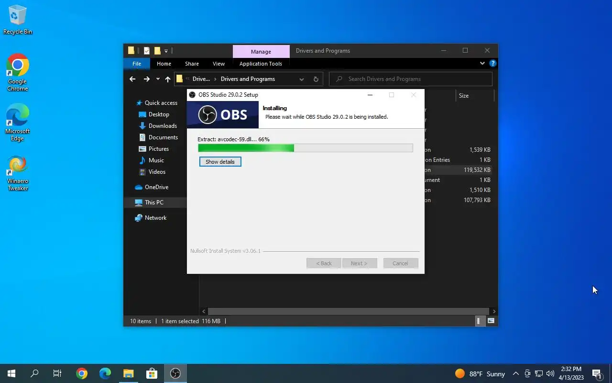Screen dimensions: 612x383
Task: Click the Search Drivers and Programs box
Action: (x=411, y=79)
